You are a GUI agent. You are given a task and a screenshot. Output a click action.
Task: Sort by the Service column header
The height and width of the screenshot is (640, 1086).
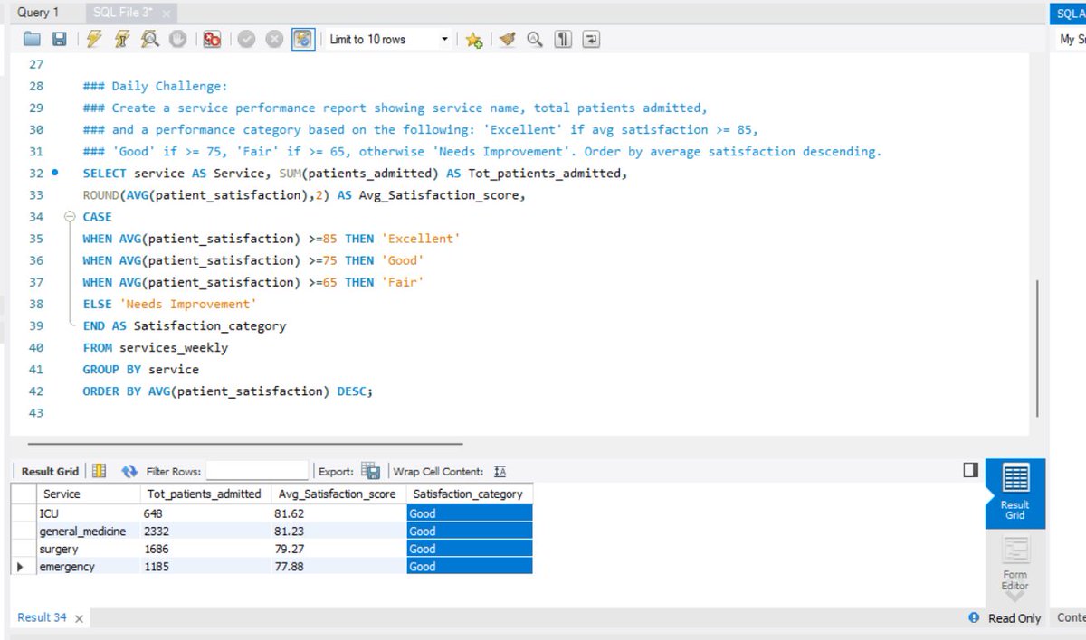pos(88,494)
